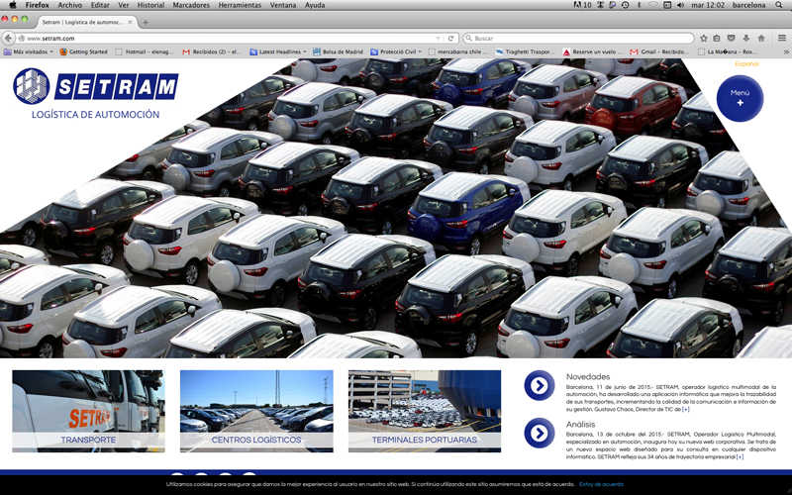Screen dimensions: 792x495
Task: Open the Ayuda menu
Action: [315, 5]
